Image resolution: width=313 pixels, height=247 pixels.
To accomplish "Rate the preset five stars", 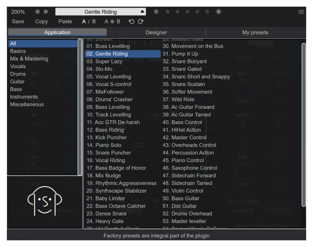I will click(x=207, y=12).
